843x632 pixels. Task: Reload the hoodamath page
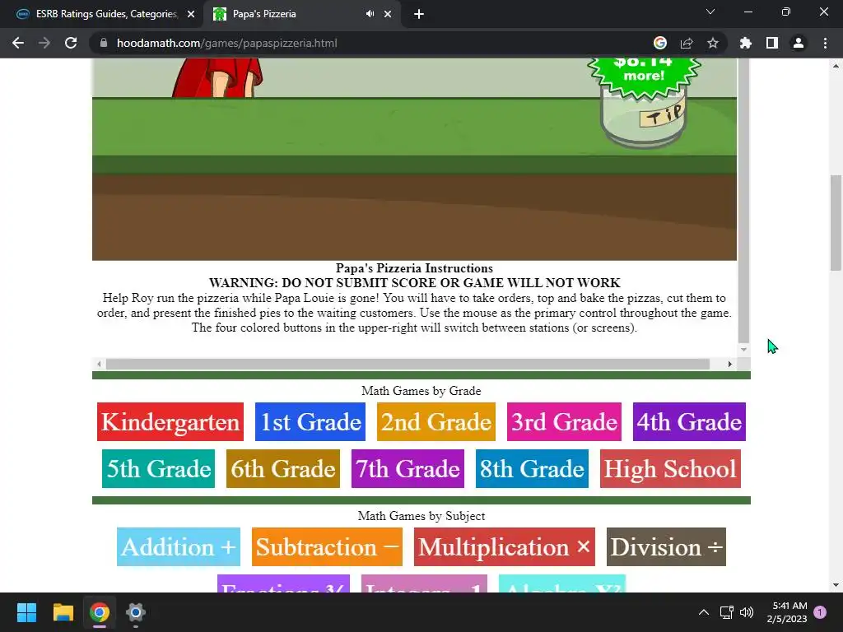point(71,43)
